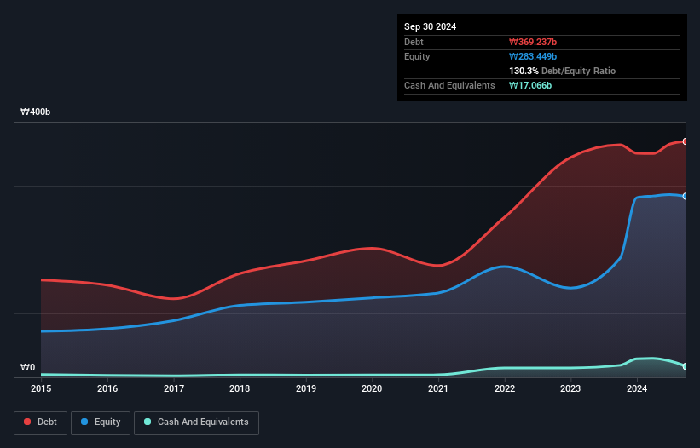Click the 130.3% Debt/Equity Ratio text
Screen dimensions: 700x448
(562, 71)
